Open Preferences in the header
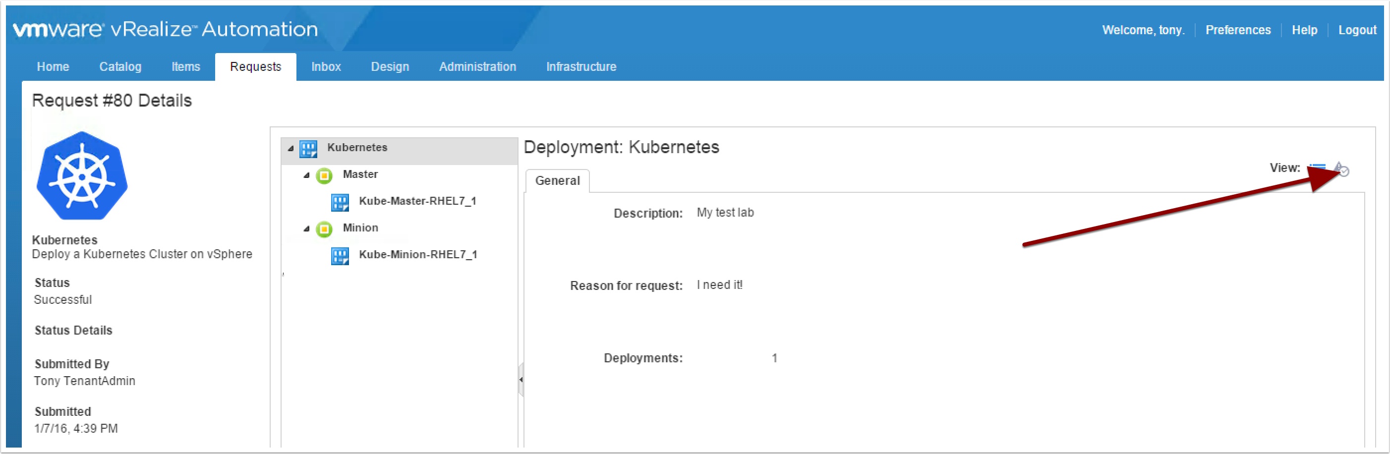Viewport: 1390px width, 454px height. tap(1237, 30)
